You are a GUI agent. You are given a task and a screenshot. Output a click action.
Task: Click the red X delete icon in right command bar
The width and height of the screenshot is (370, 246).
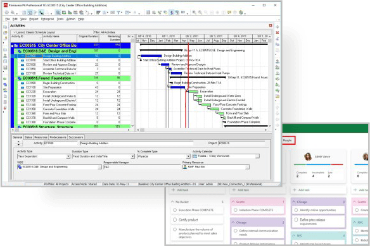277,32
